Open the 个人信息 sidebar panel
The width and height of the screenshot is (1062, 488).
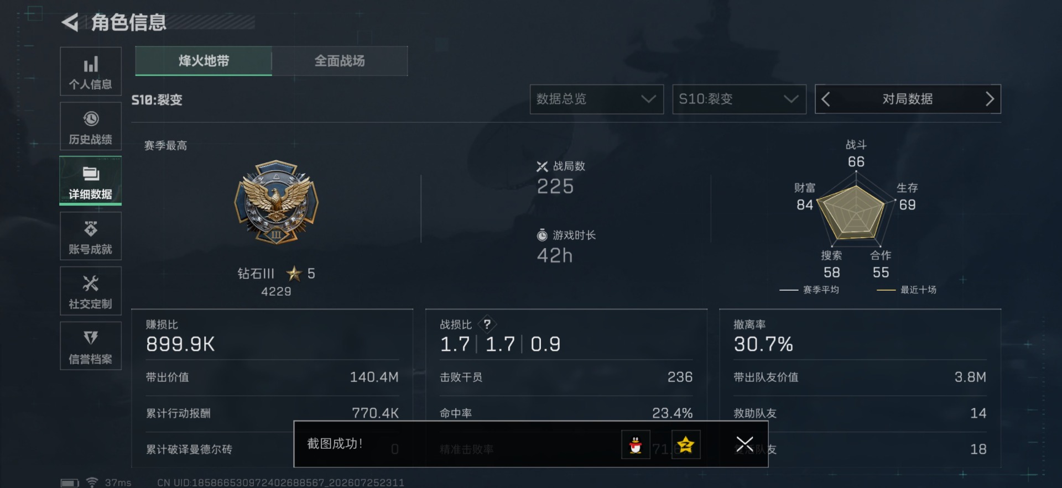pyautogui.click(x=91, y=71)
